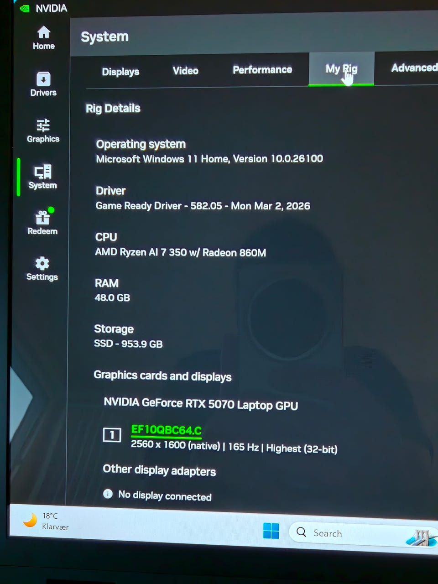Viewport: 438px width, 584px height.
Task: Click the NVIDIA logo icon
Action: pos(25,8)
